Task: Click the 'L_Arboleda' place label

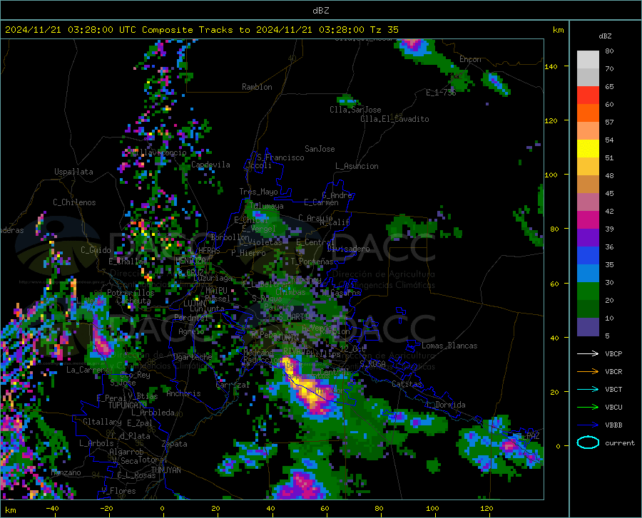Action: (153, 412)
